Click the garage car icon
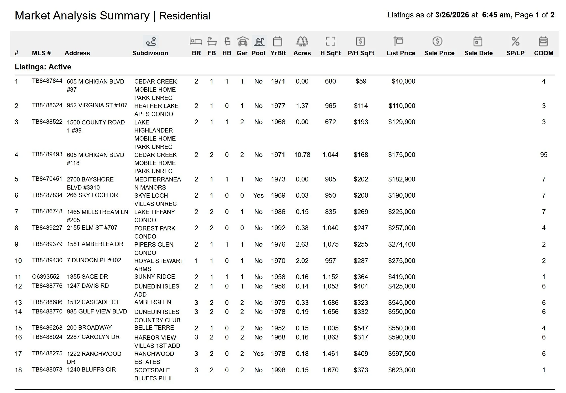566x393 pixels. point(242,41)
